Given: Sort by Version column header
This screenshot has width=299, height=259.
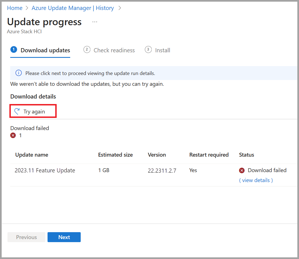Looking at the screenshot, I should (157, 155).
